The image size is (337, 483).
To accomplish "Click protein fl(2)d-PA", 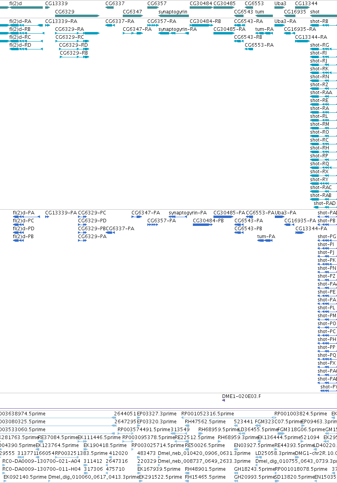I will [24, 213].
